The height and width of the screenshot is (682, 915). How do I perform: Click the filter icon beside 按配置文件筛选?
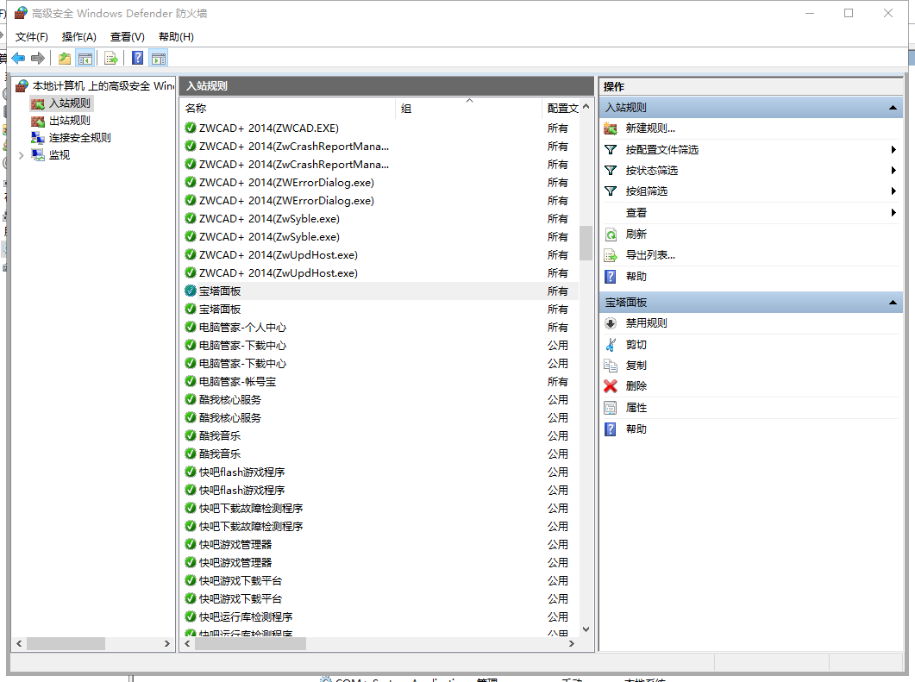tap(611, 150)
